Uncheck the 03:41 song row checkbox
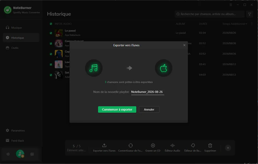Image resolution: width=258 pixels, height=164 pixels. tap(51, 64)
